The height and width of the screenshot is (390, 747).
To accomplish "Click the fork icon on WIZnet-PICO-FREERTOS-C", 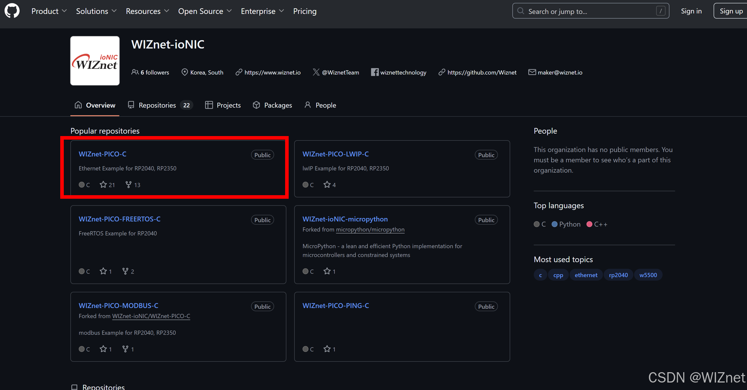I will (125, 271).
